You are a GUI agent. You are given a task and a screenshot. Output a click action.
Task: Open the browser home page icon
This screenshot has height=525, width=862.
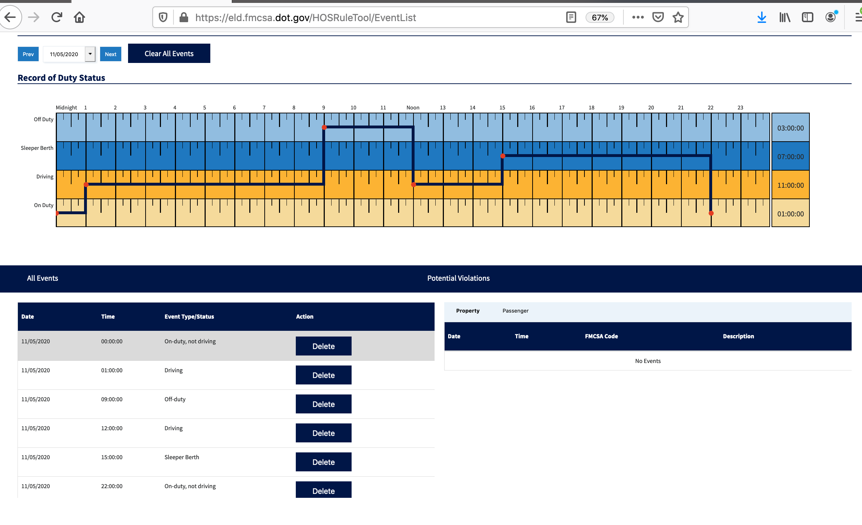(x=79, y=17)
